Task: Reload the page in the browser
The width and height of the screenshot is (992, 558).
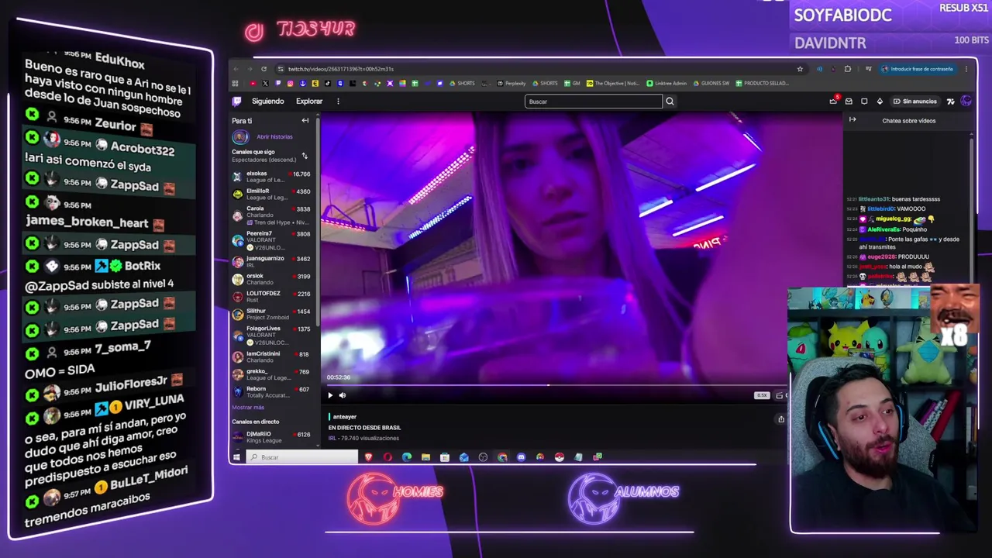Action: [x=263, y=69]
